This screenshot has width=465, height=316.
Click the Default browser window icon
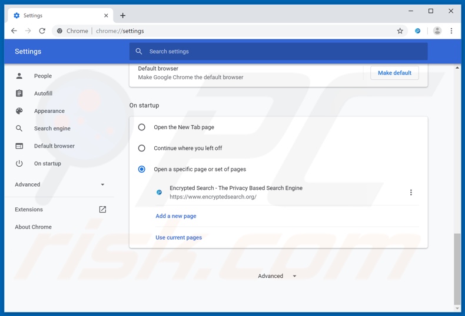tap(19, 146)
